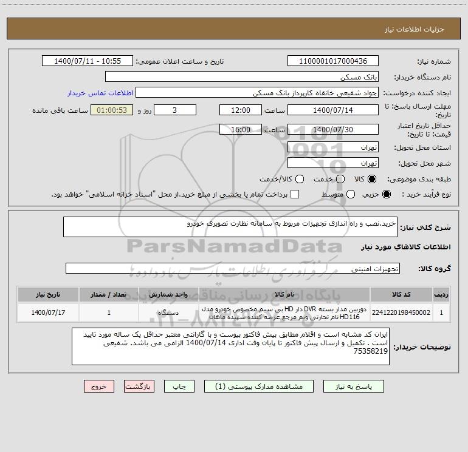468x452 pixels.
Task: Select the جزیی purchase type radio
Action: click(387, 194)
